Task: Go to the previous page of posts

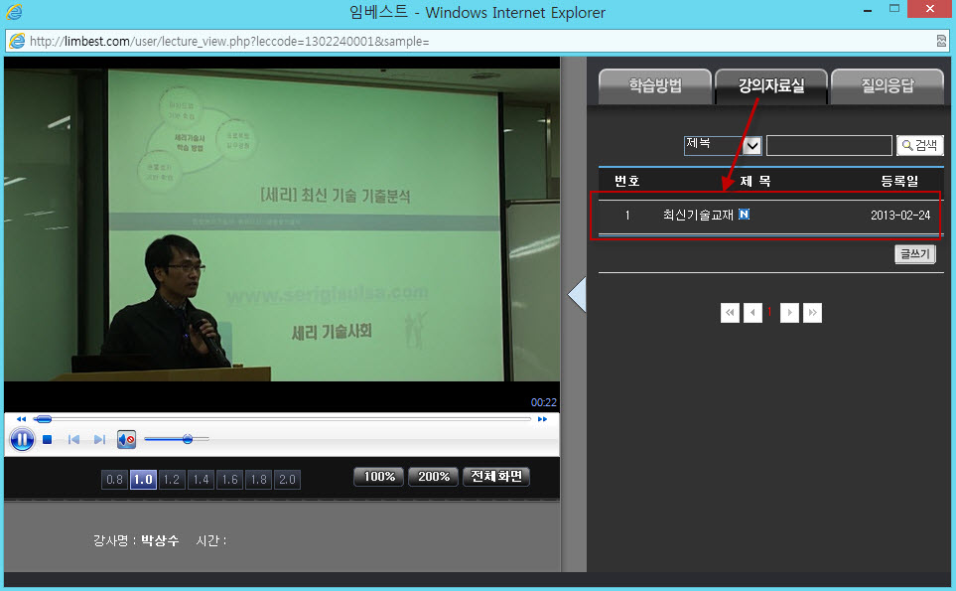Action: click(752, 313)
